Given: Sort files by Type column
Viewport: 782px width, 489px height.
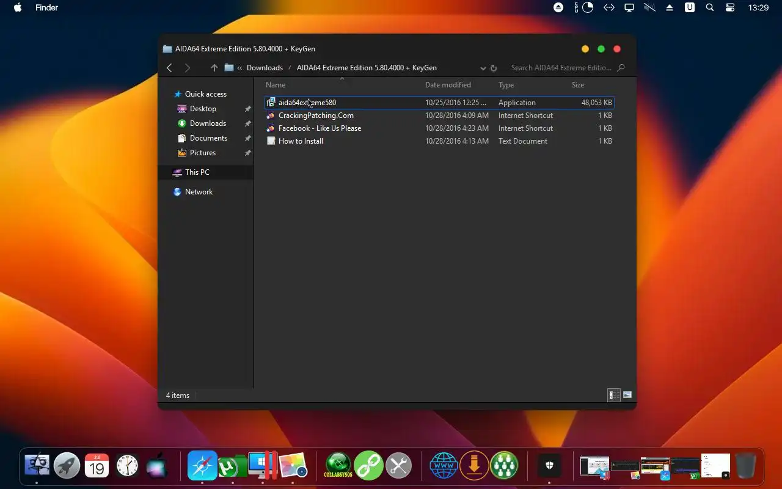Looking at the screenshot, I should pos(506,85).
